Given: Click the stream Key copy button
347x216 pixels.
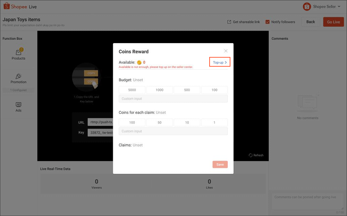Looking at the screenshot, I should click(91, 81).
